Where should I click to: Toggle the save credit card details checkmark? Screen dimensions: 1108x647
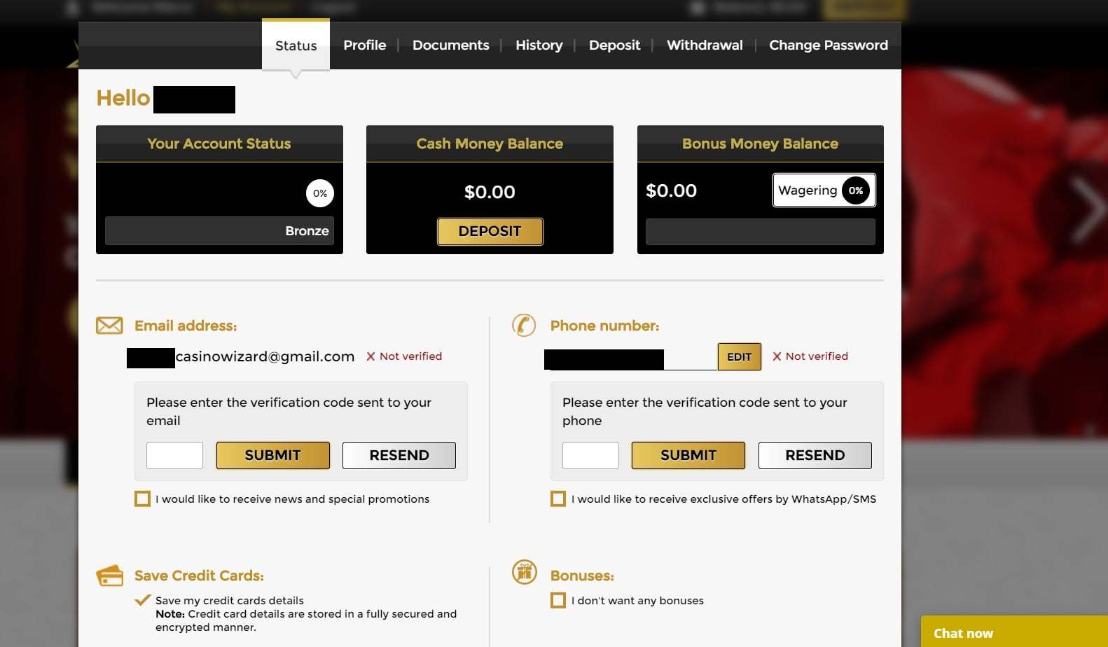coord(143,600)
